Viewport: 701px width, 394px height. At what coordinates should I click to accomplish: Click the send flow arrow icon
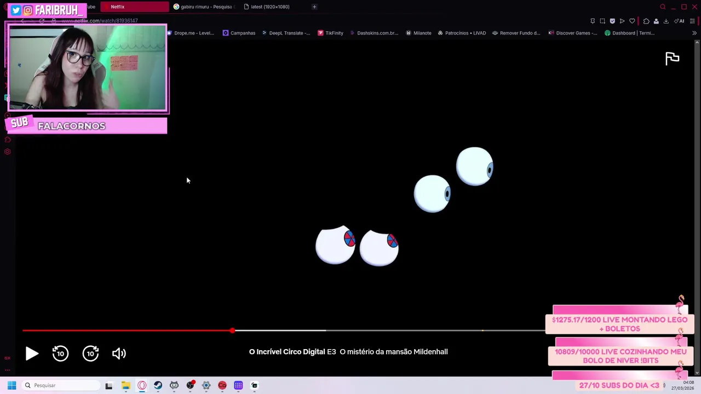(622, 21)
